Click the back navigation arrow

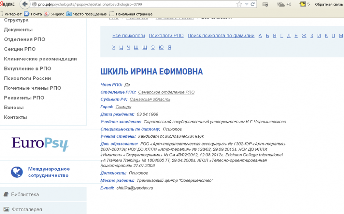coord(24,4)
